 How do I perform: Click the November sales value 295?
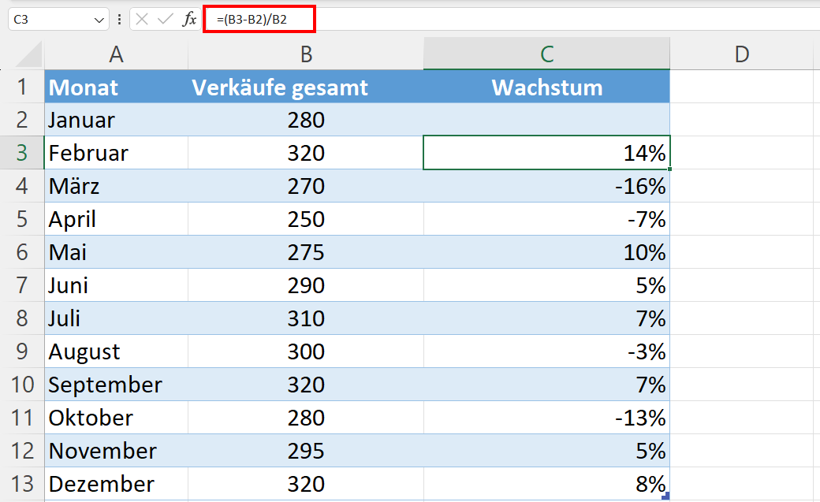click(306, 451)
